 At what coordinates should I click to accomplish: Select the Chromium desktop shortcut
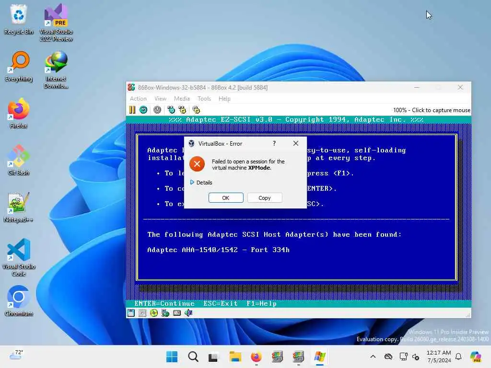click(19, 301)
